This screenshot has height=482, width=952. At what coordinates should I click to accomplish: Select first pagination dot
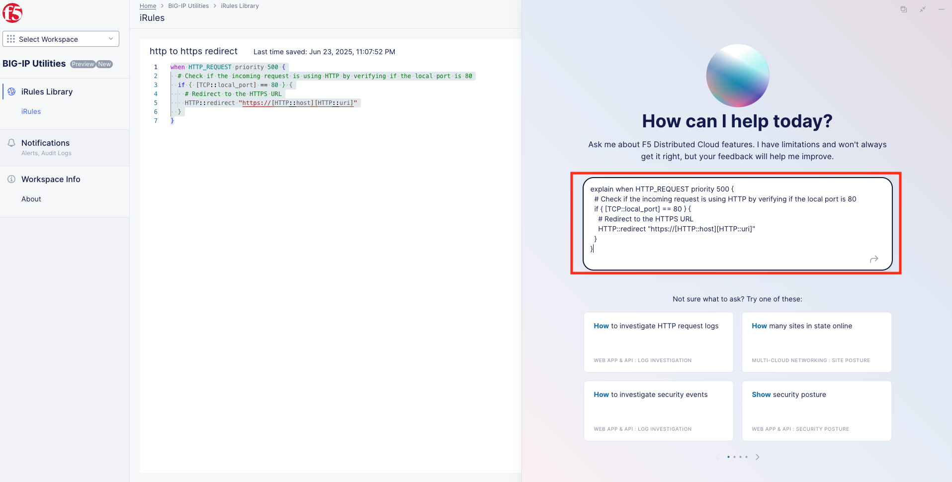coord(728,457)
